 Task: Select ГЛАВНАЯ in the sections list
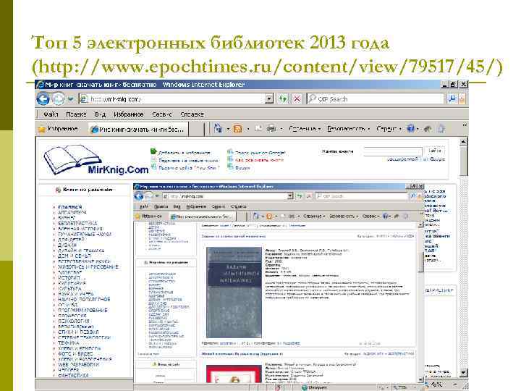click(x=69, y=207)
